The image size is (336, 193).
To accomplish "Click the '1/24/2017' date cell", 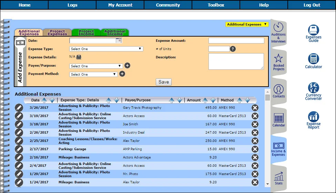I will pyautogui.click(x=39, y=182).
